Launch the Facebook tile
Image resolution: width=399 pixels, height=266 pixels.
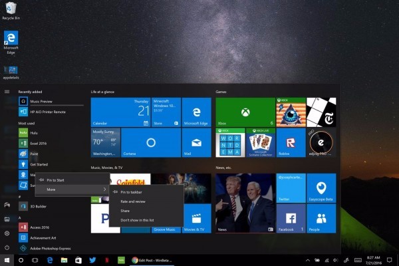(x=291, y=218)
